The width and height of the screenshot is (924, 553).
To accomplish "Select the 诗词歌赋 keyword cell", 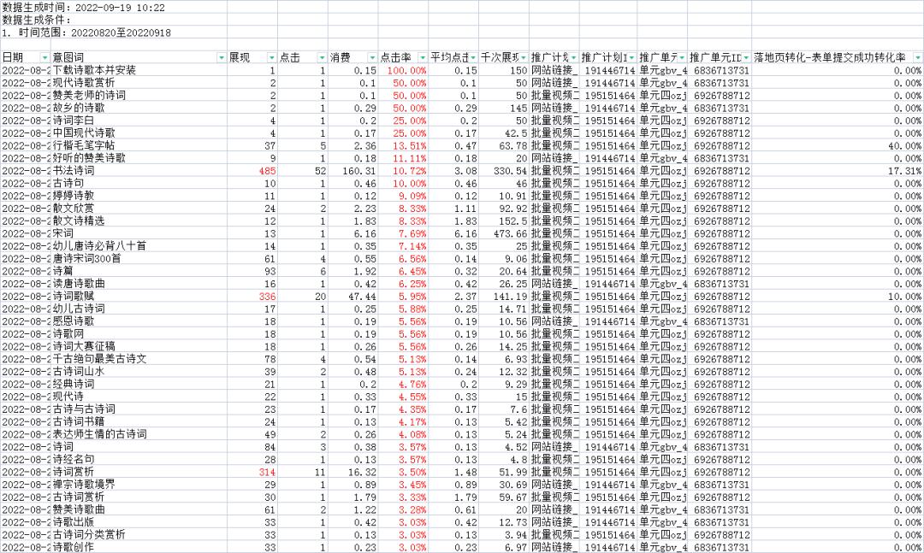I will coord(74,297).
